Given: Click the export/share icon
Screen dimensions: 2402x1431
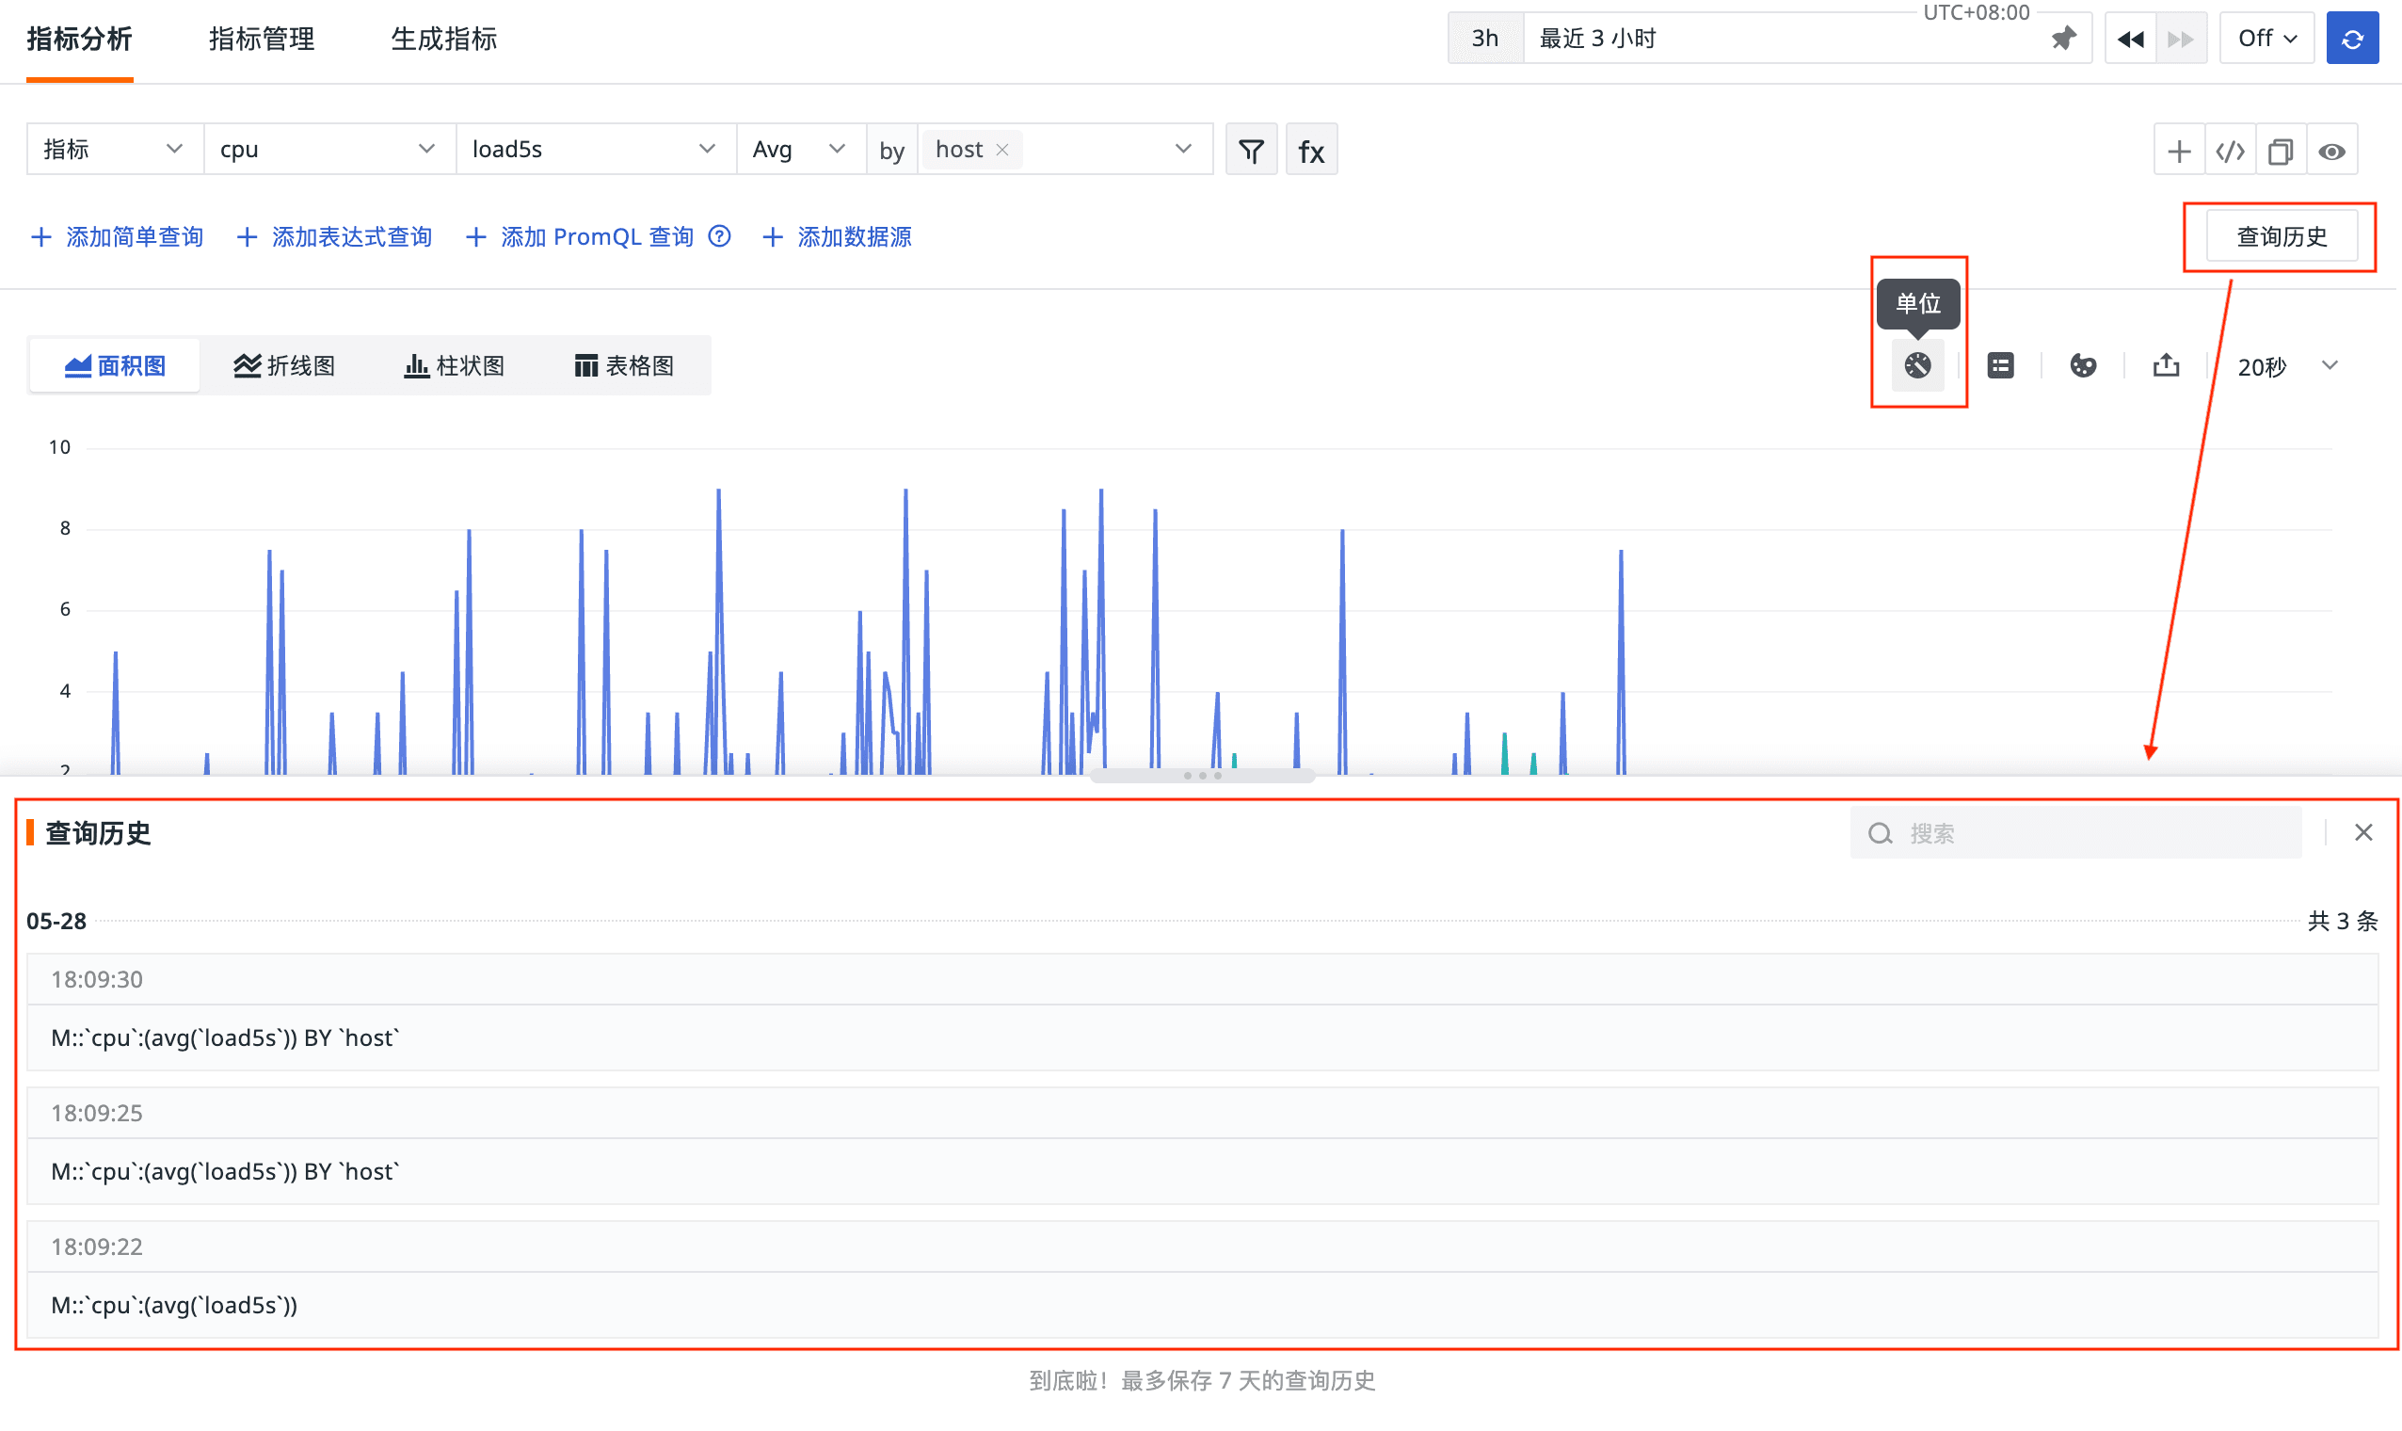Looking at the screenshot, I should pos(2166,365).
